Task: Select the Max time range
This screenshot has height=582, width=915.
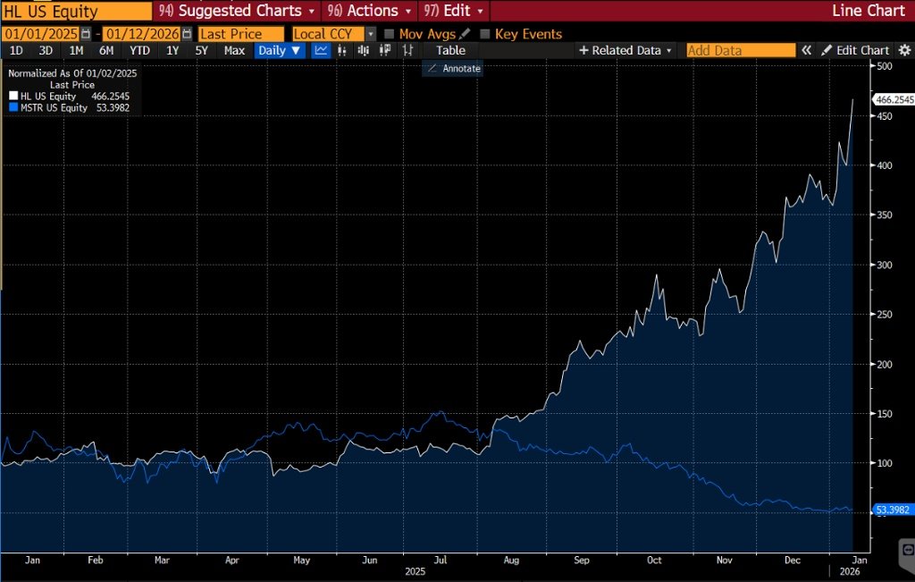Action: click(x=235, y=50)
